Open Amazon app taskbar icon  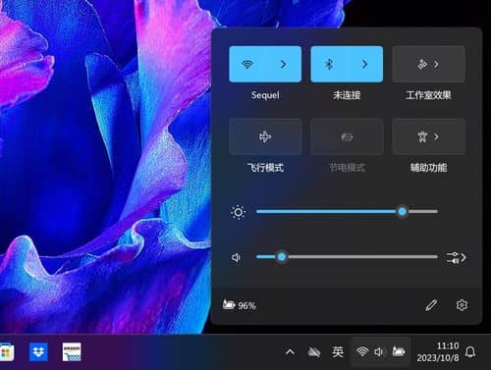point(72,352)
